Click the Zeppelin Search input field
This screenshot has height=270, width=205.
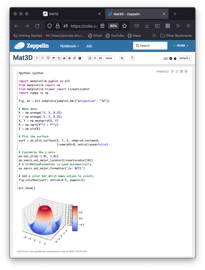click(150, 46)
